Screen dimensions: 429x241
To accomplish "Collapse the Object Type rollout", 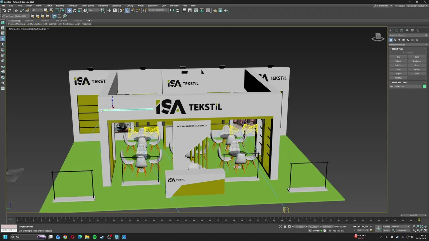I will pyautogui.click(x=397, y=49).
